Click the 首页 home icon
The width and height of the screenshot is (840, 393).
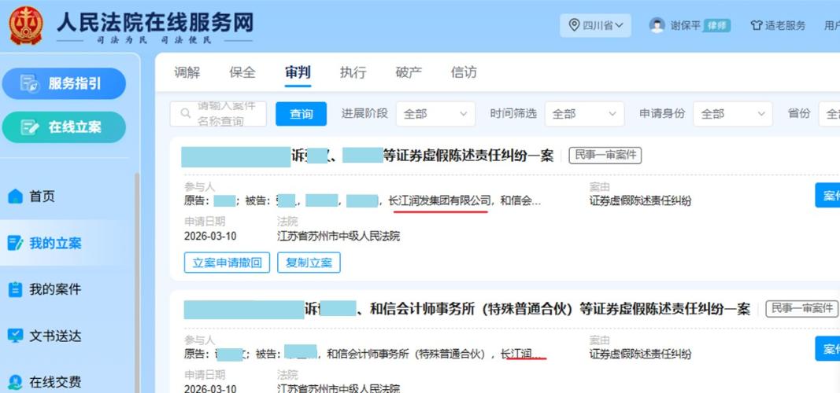click(15, 196)
